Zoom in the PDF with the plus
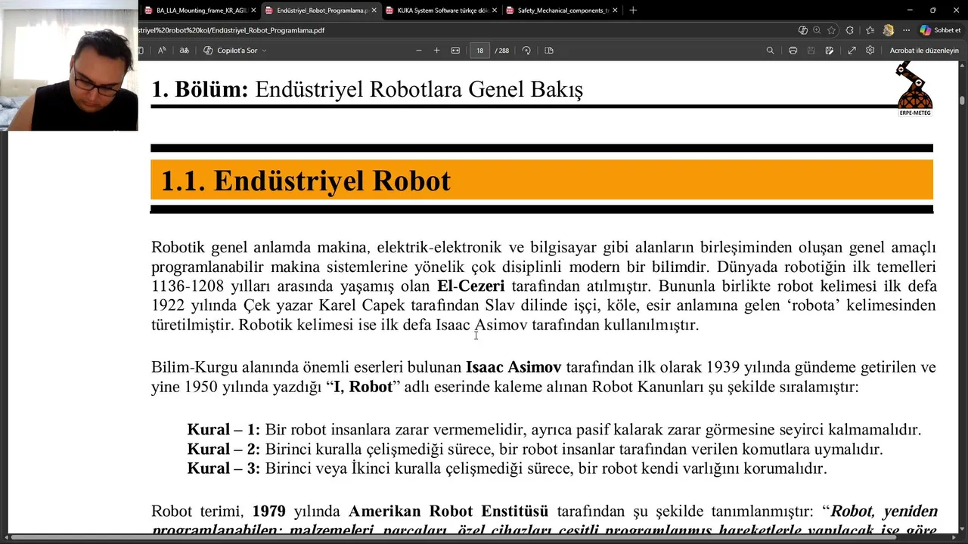This screenshot has width=968, height=544. [436, 51]
